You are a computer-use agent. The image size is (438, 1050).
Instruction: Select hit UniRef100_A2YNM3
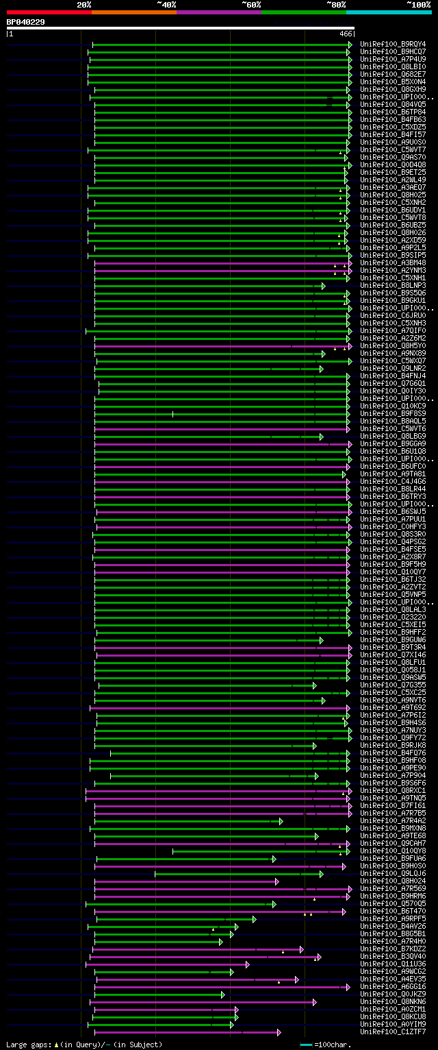tap(393, 271)
